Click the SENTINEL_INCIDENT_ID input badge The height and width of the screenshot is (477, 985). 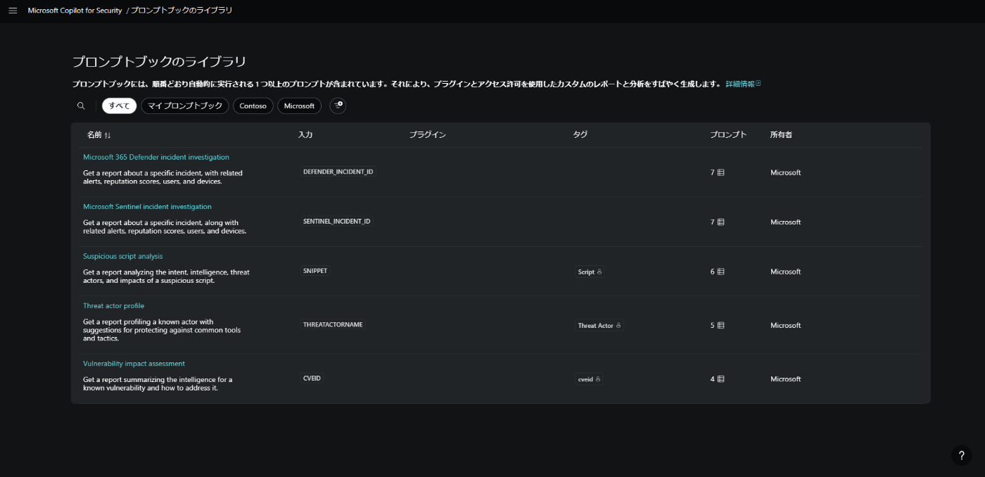[x=336, y=221]
